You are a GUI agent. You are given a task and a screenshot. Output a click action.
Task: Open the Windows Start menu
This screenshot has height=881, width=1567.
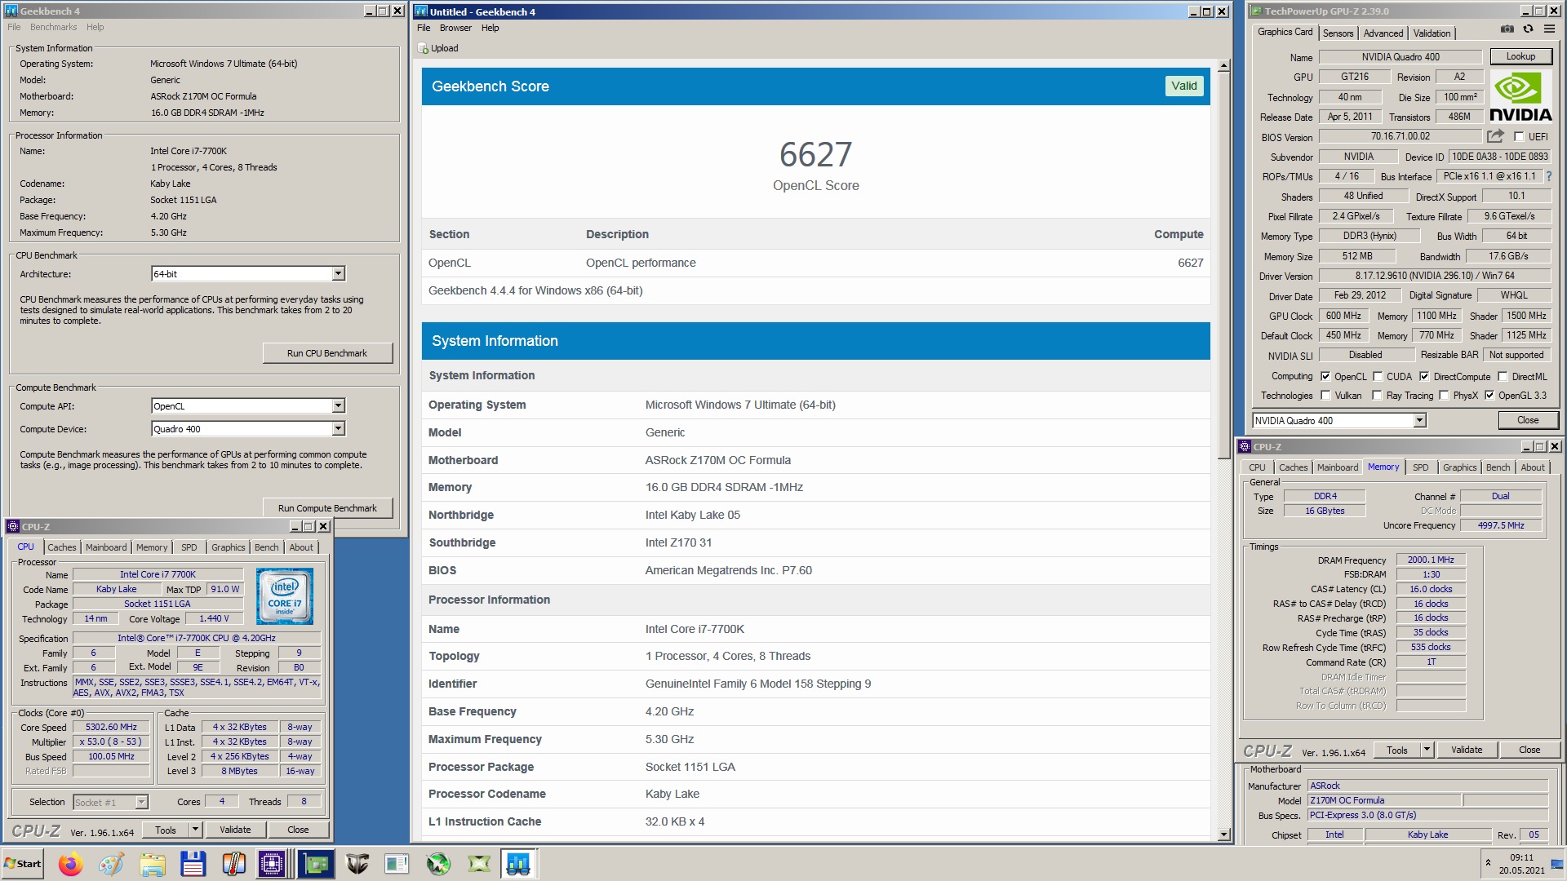(x=23, y=864)
